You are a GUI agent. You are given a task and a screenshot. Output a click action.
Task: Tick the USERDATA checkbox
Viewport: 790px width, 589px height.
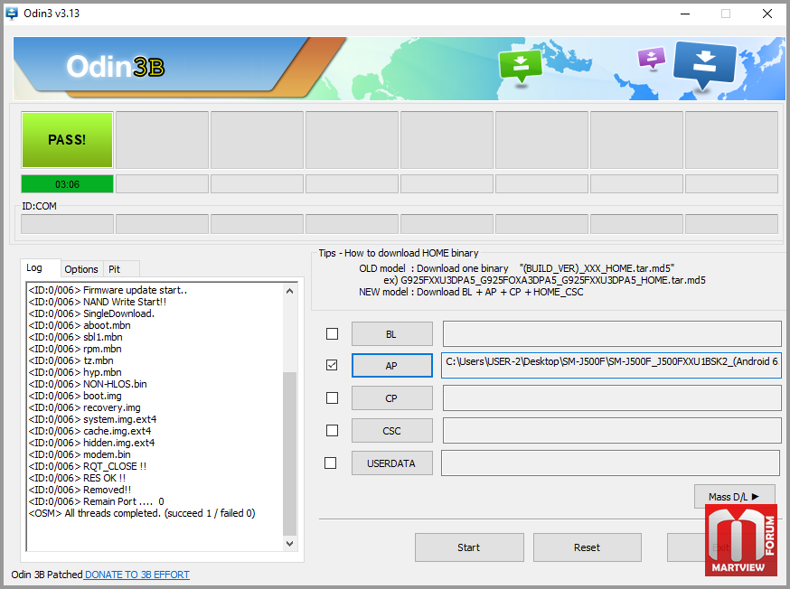click(x=331, y=463)
